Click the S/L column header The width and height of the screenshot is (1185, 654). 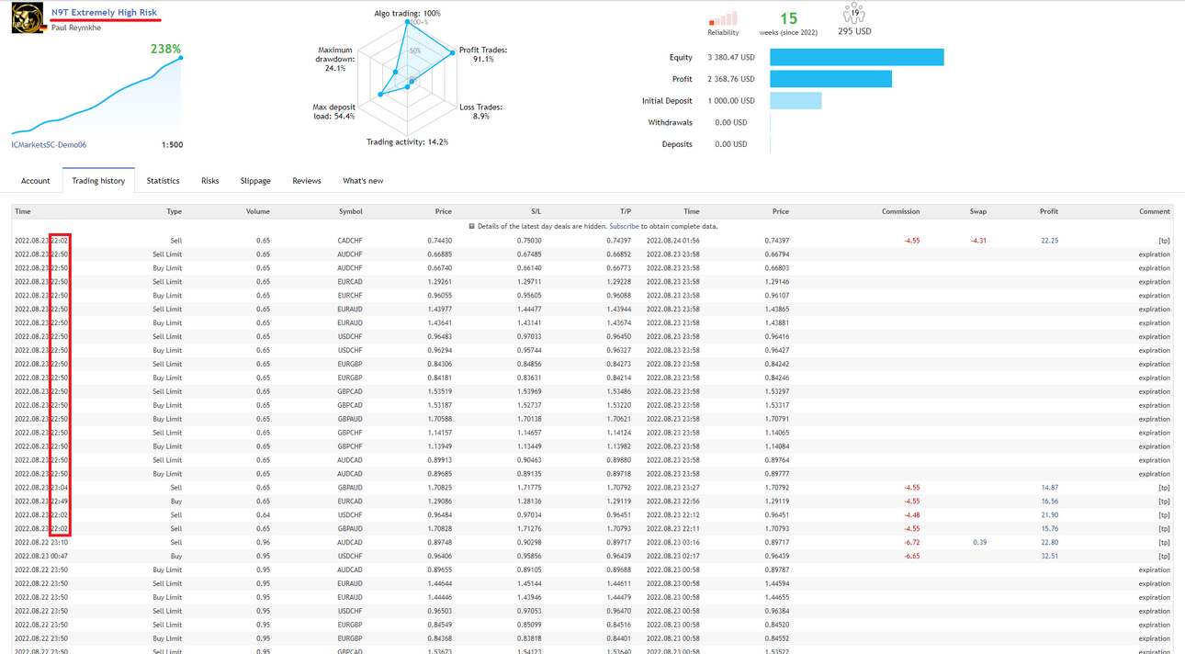pos(536,211)
